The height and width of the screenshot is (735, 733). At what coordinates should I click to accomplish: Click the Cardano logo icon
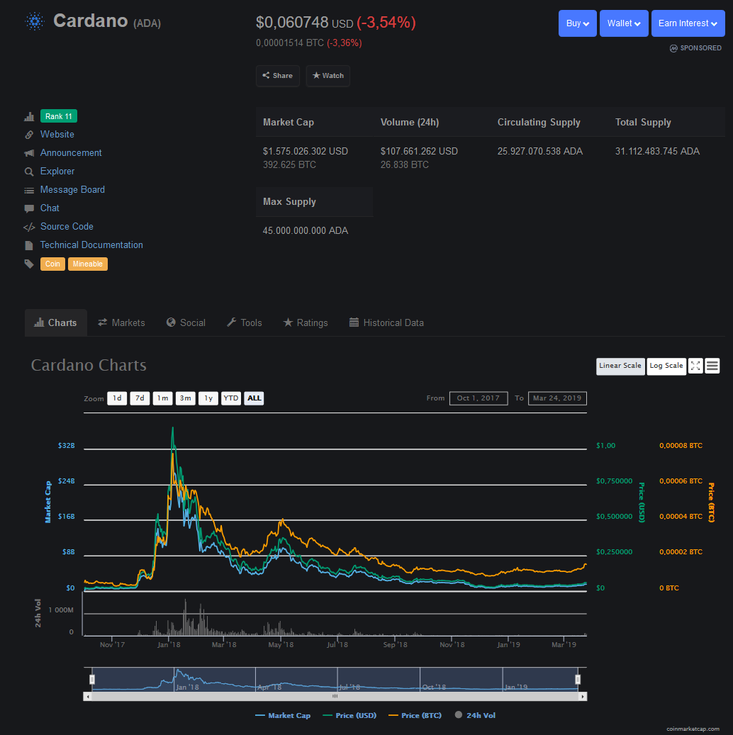[x=35, y=21]
